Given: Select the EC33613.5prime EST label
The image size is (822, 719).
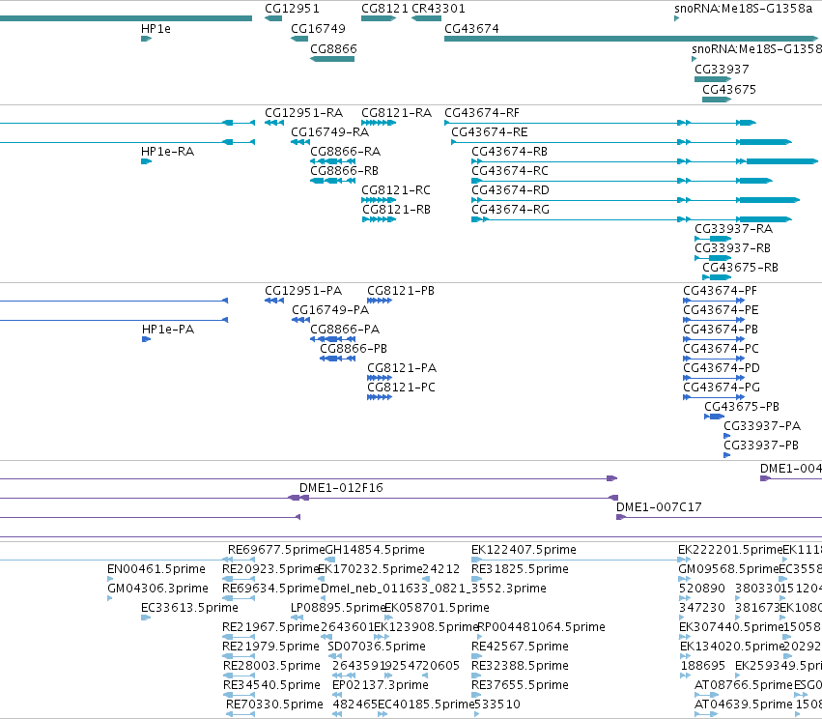Looking at the screenshot, I should pyautogui.click(x=189, y=608).
